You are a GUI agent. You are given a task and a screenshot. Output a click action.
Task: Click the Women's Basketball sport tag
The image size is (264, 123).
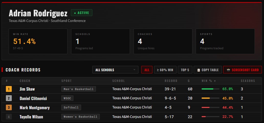pyautogui.click(x=81, y=117)
